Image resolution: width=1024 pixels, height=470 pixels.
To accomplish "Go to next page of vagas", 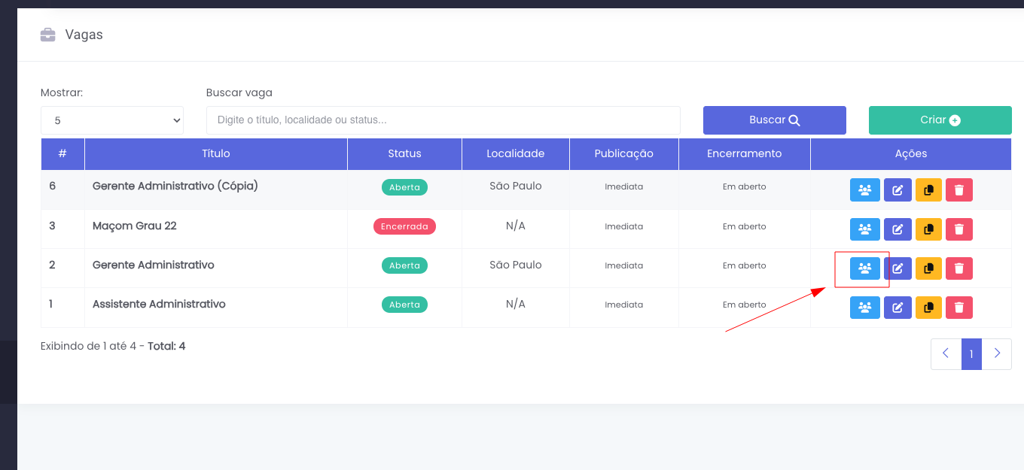I will tap(997, 353).
